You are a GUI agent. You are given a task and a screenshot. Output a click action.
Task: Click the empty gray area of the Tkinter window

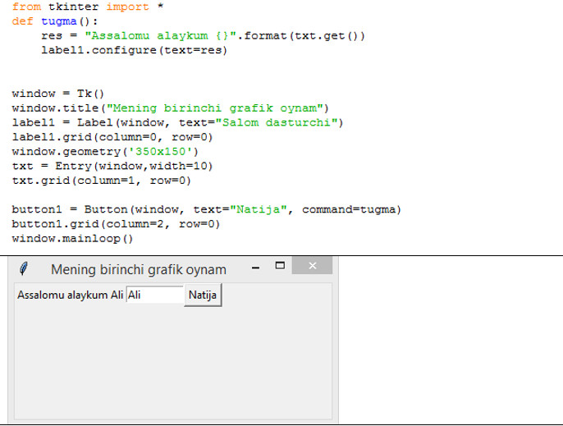click(x=172, y=361)
